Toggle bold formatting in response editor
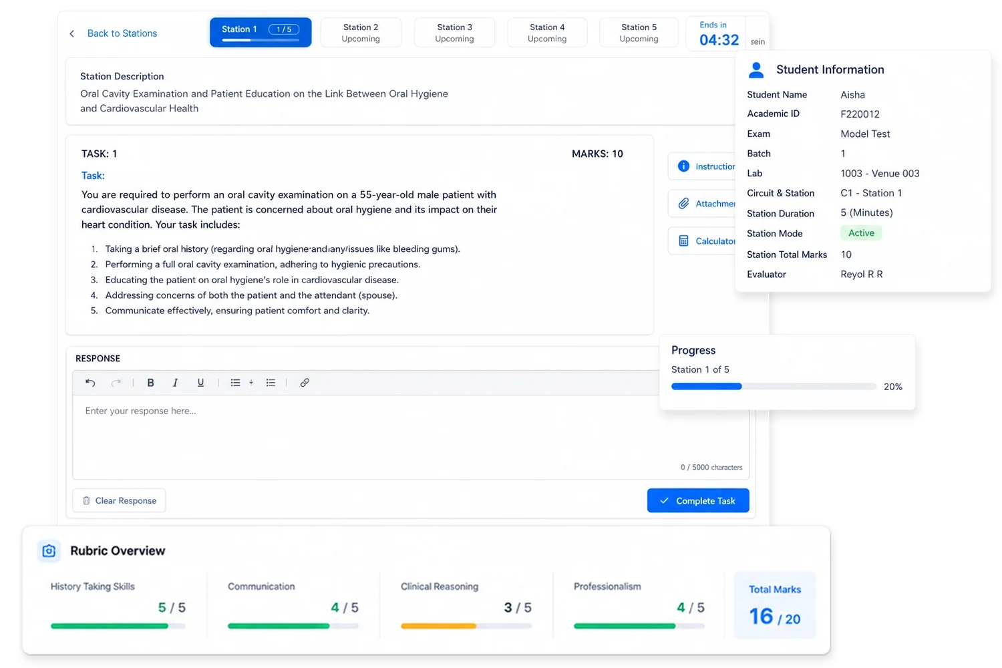 click(150, 383)
